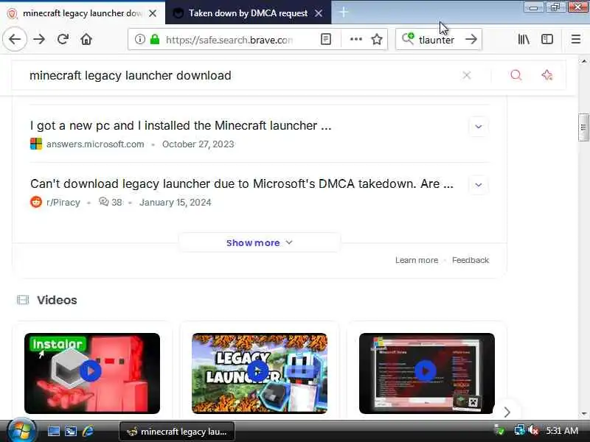Click the answers.microsoft.com source

pyautogui.click(x=95, y=144)
